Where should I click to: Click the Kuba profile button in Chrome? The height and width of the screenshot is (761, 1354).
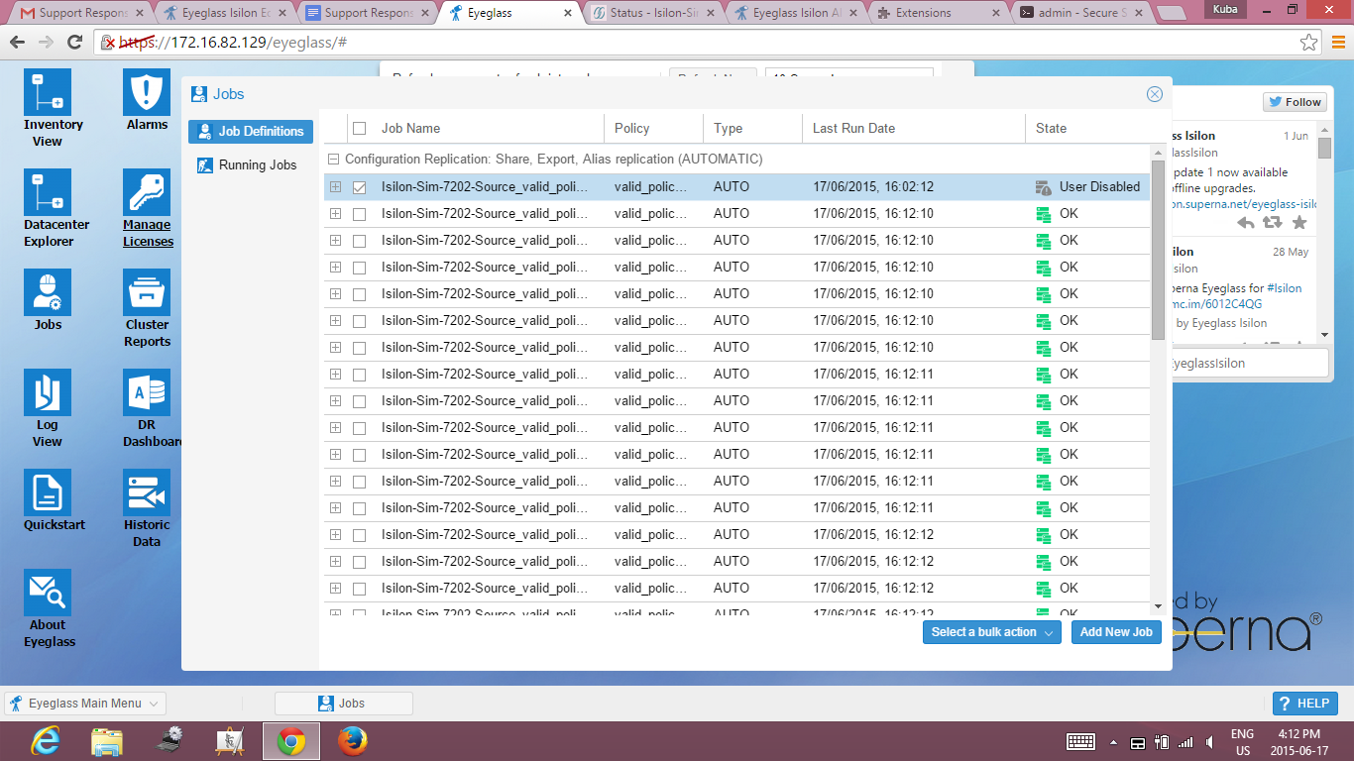[1223, 10]
